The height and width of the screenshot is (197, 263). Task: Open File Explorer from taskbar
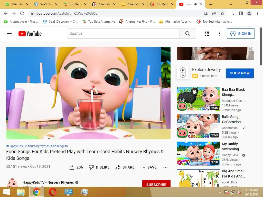[21, 192]
